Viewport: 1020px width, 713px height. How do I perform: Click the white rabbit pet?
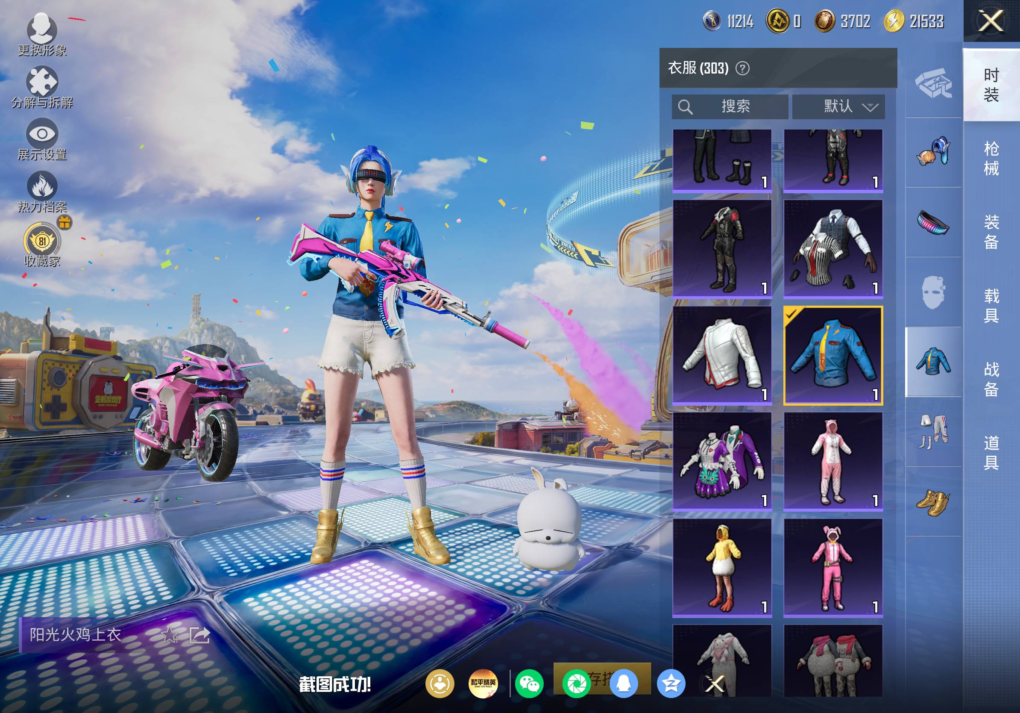tap(549, 520)
